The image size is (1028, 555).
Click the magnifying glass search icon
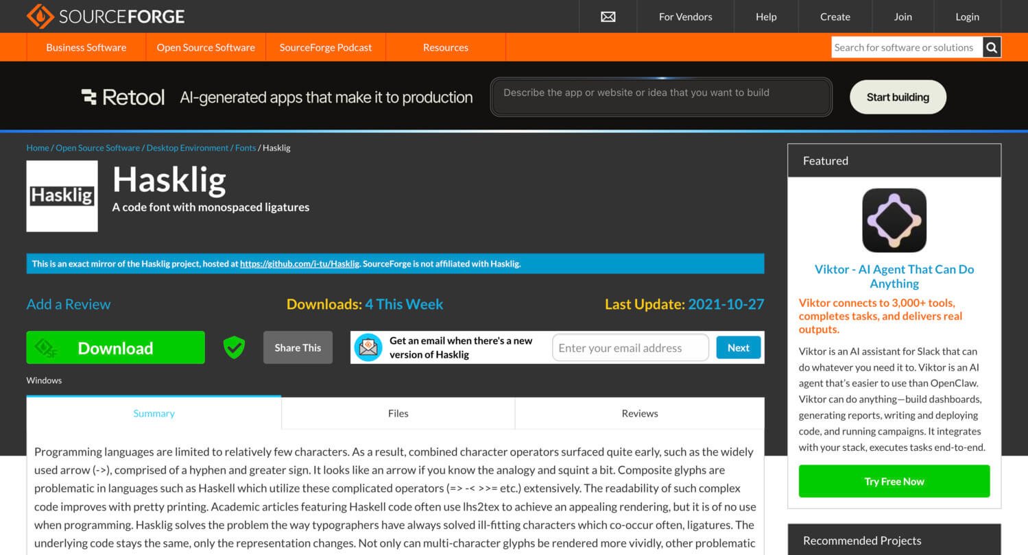click(x=992, y=47)
